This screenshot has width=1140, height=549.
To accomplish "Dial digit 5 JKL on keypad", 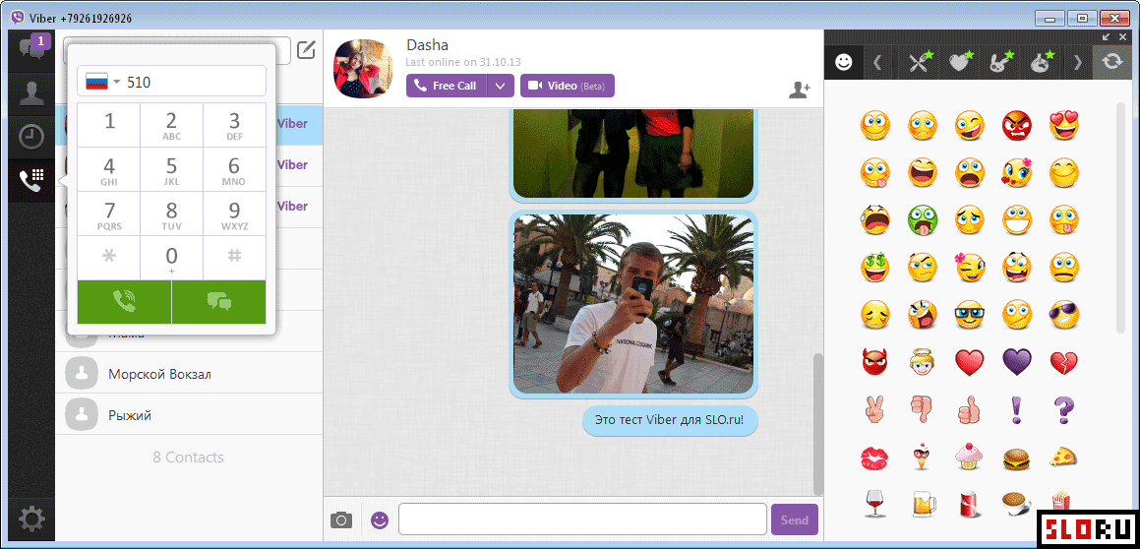I will coord(171,169).
